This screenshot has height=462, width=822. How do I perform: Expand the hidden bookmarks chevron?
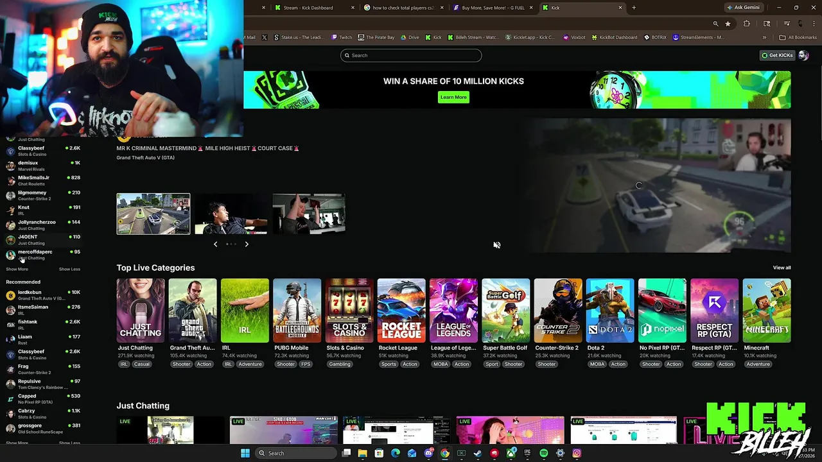click(x=764, y=37)
